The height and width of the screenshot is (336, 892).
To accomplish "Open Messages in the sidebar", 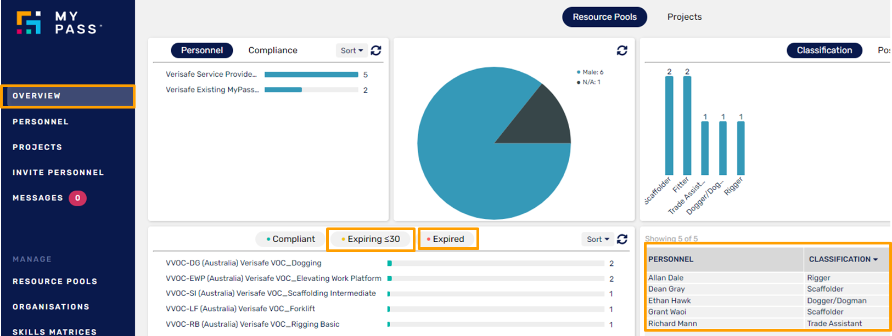I will [38, 198].
